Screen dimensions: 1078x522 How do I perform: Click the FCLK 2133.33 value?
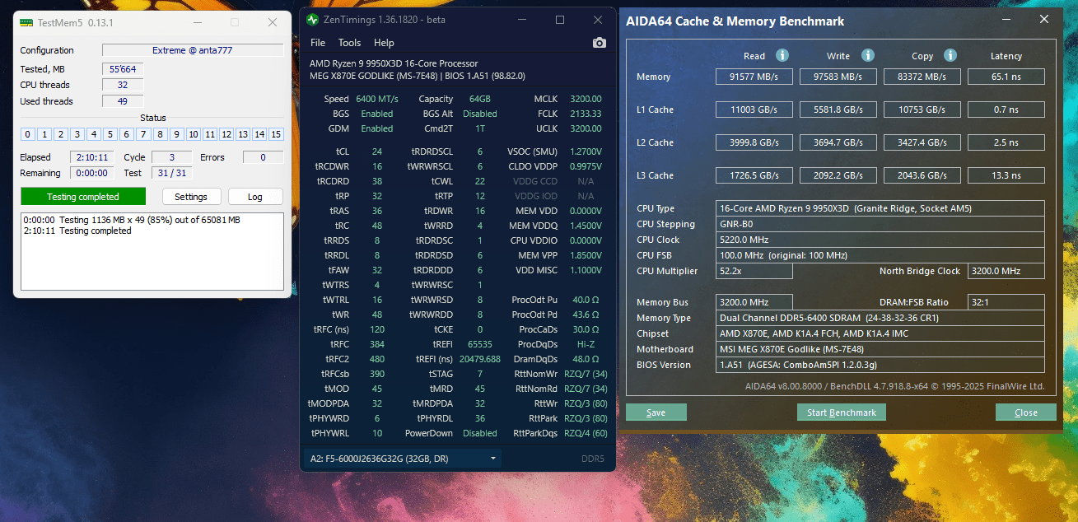pyautogui.click(x=585, y=114)
